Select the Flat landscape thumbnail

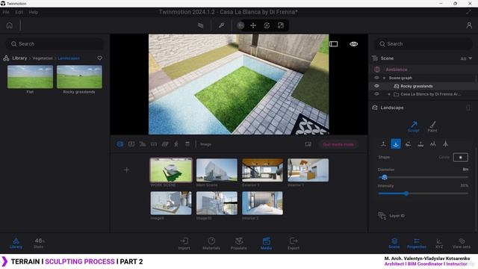(x=30, y=77)
